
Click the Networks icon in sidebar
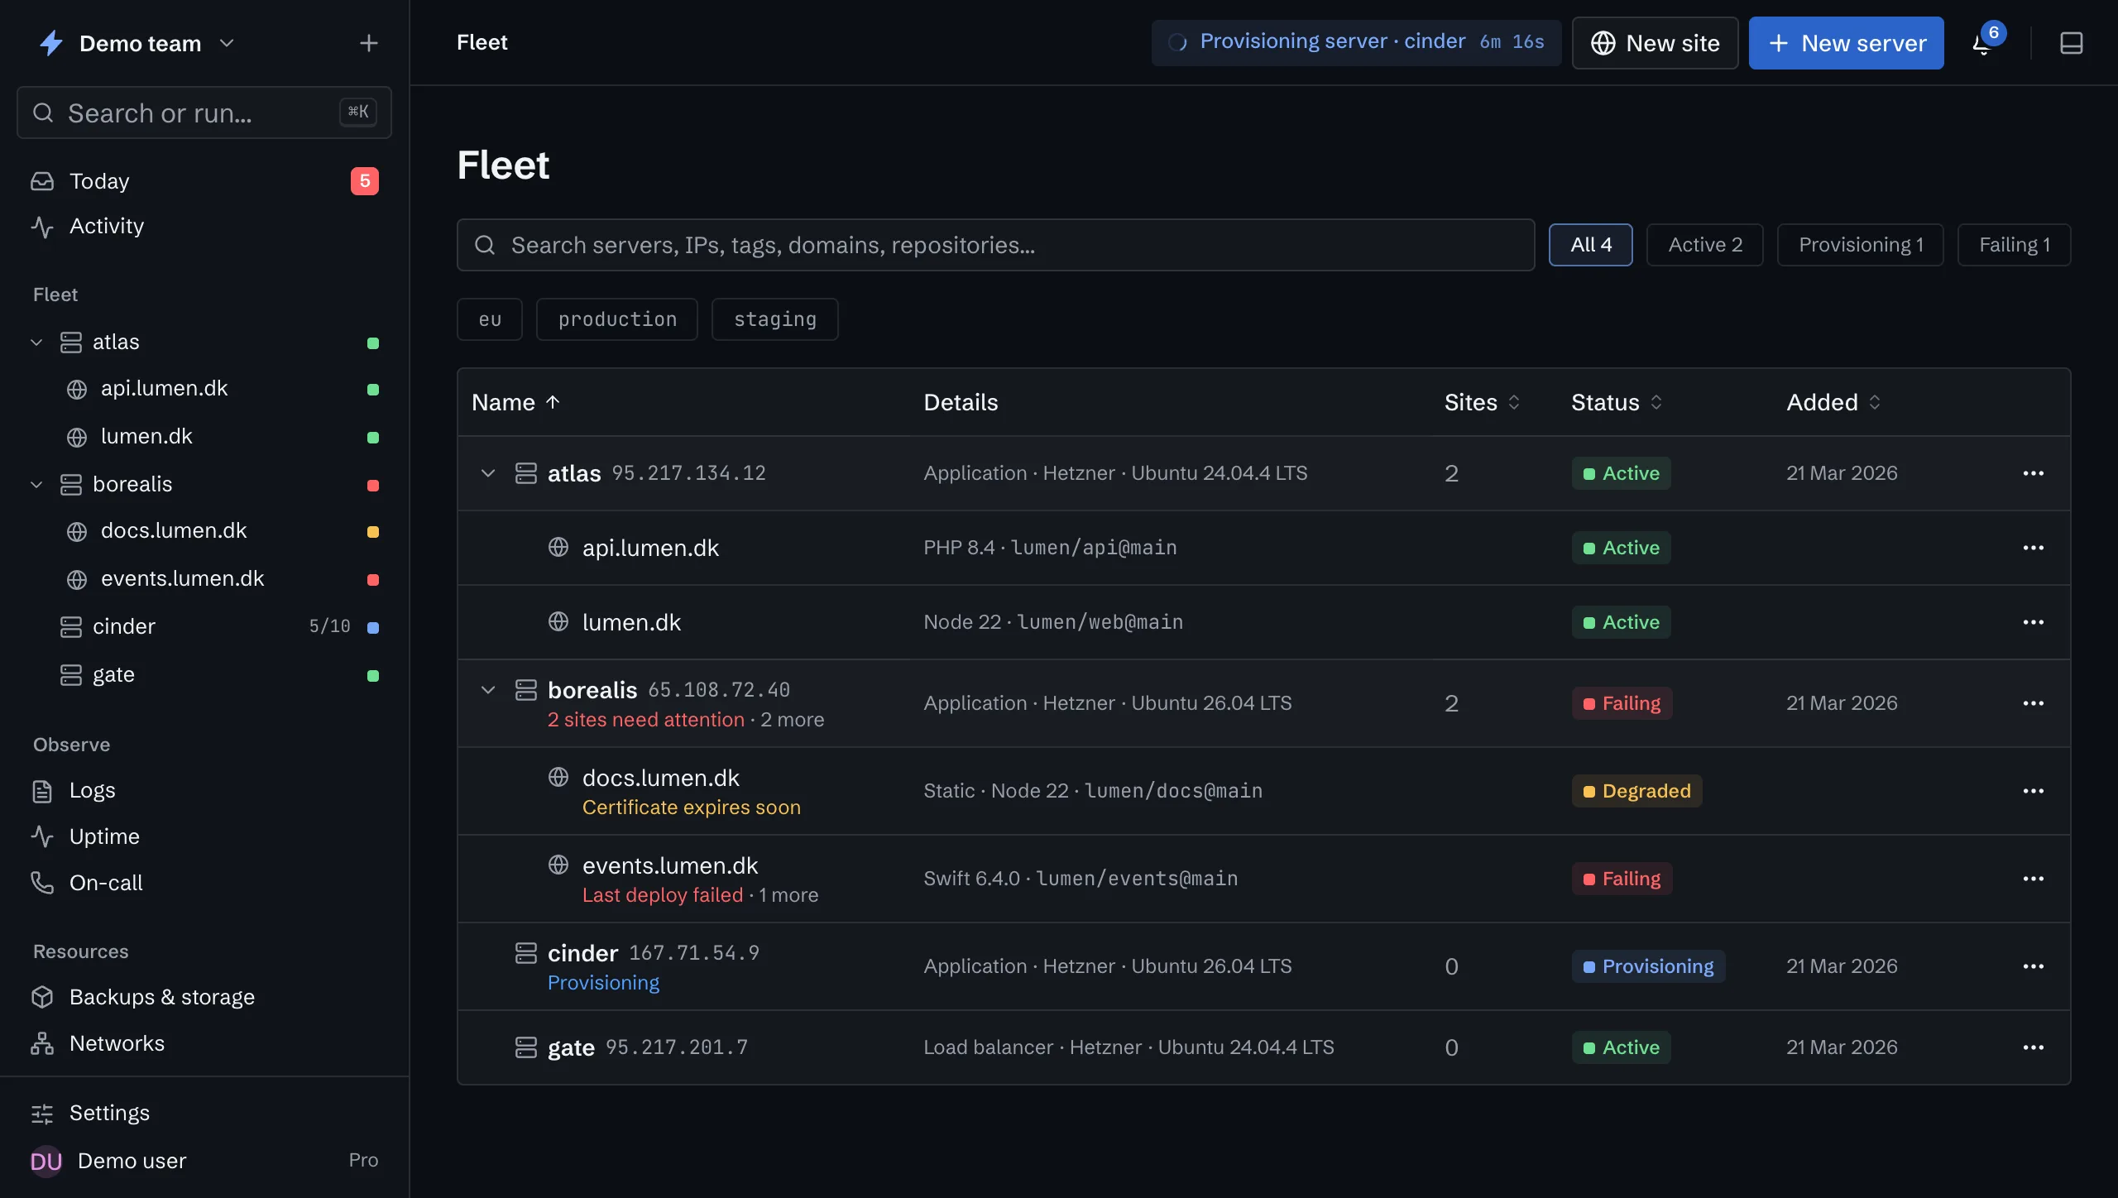pos(42,1043)
